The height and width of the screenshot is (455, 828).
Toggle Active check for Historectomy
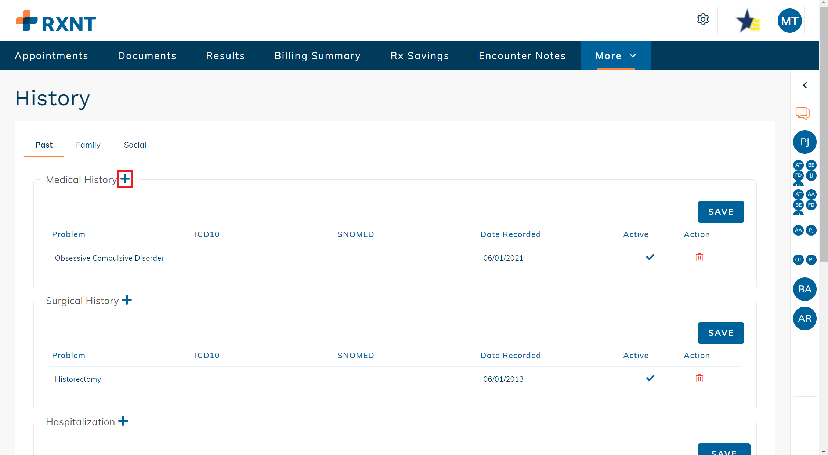pos(650,378)
